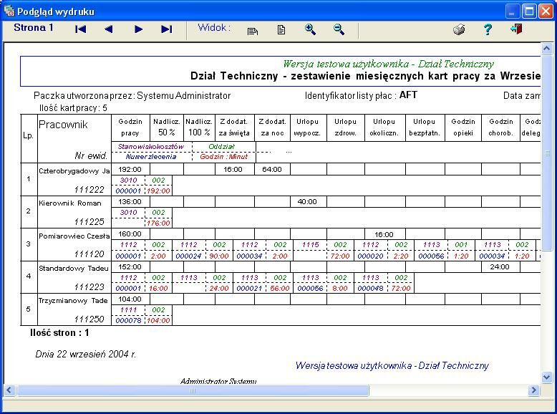Click the 'Urlopu wypocz.' column header
Viewport: 557px width, 414px height.
pos(307,127)
